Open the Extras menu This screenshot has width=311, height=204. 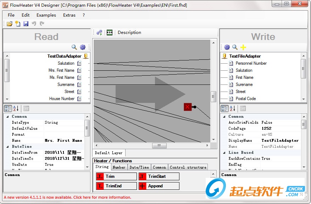[69, 15]
